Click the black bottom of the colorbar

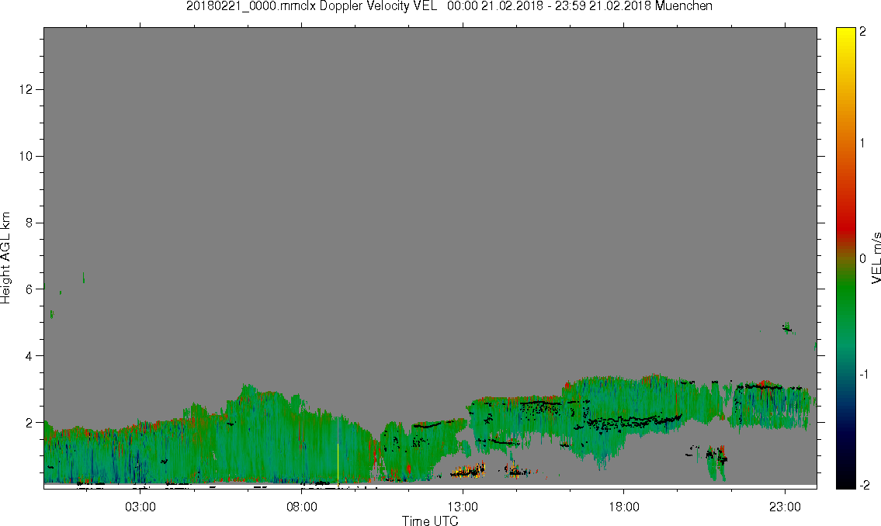coord(845,482)
